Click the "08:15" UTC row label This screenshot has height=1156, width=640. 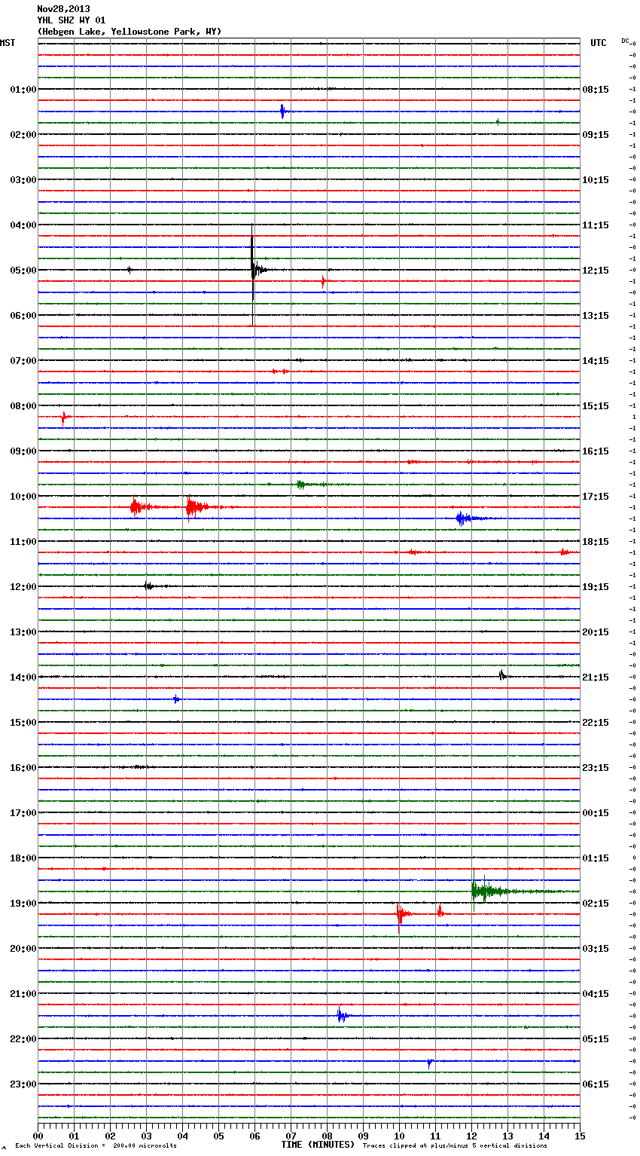click(596, 90)
